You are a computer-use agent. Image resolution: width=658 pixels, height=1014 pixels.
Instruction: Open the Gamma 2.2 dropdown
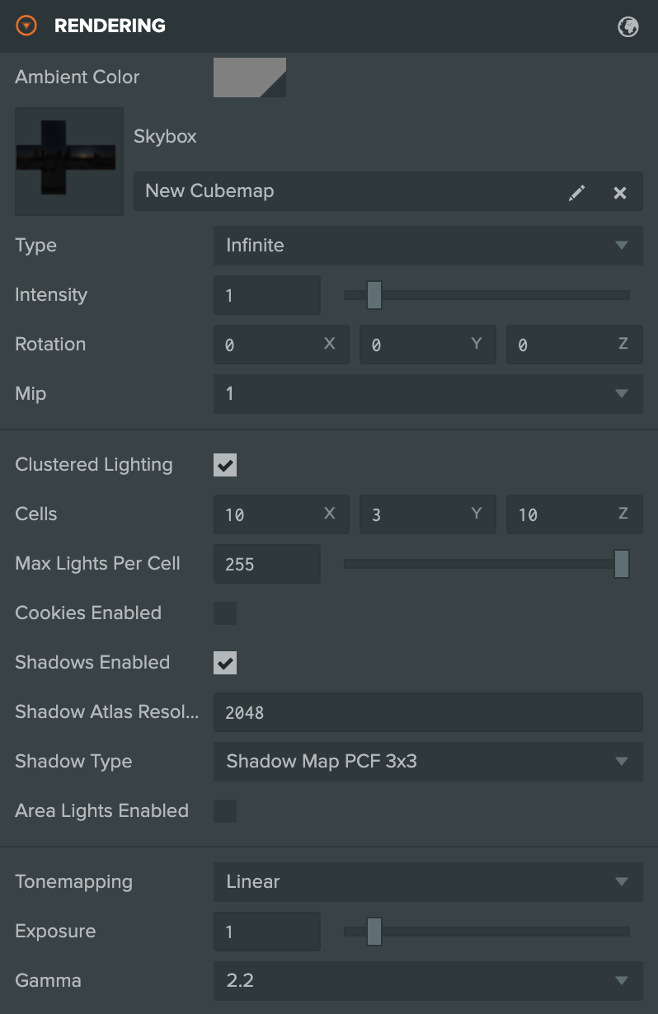pos(428,981)
